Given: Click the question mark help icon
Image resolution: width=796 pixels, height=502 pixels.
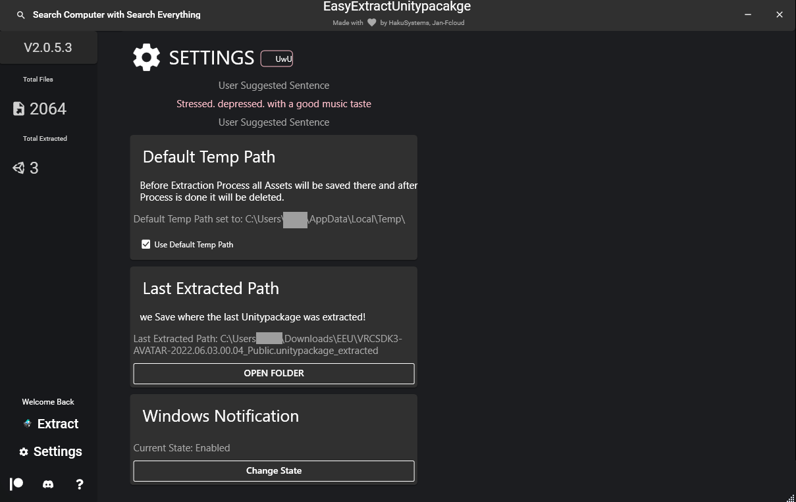Looking at the screenshot, I should tap(79, 484).
